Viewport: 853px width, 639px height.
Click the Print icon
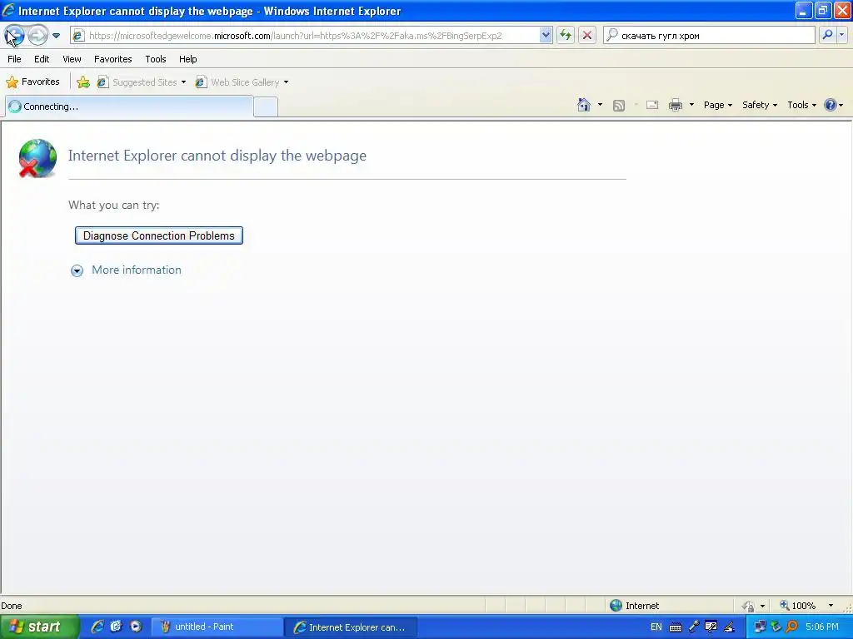point(675,105)
